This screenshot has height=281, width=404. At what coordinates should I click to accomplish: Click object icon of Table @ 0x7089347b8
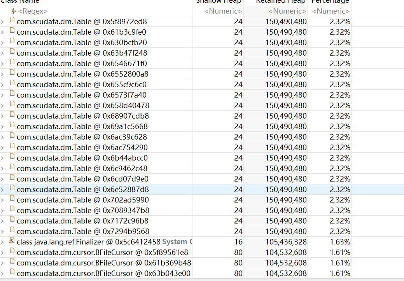[12, 209]
